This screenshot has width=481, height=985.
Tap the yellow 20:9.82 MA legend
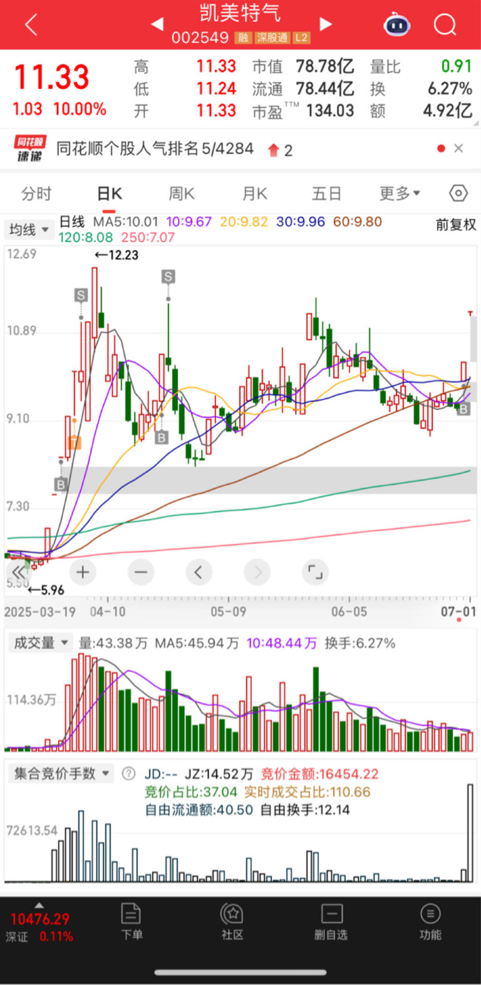244,222
